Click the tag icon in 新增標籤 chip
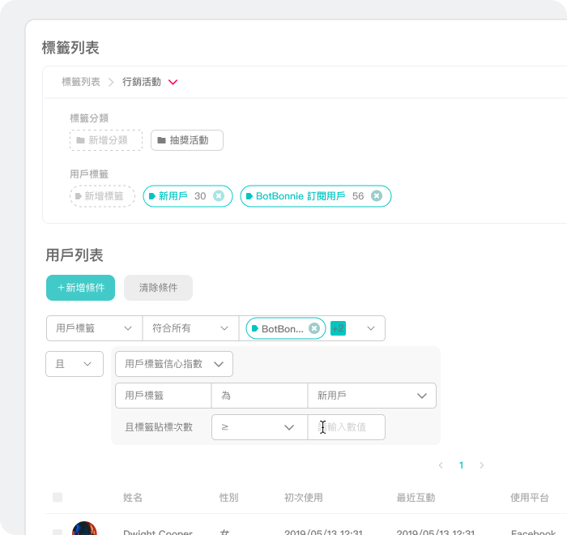 pos(78,196)
